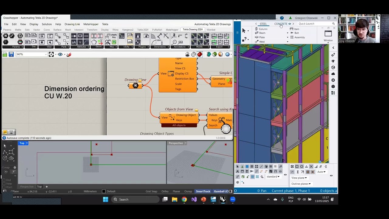Select the red shaded preview mode icon
389x219 pixels.
200,54
